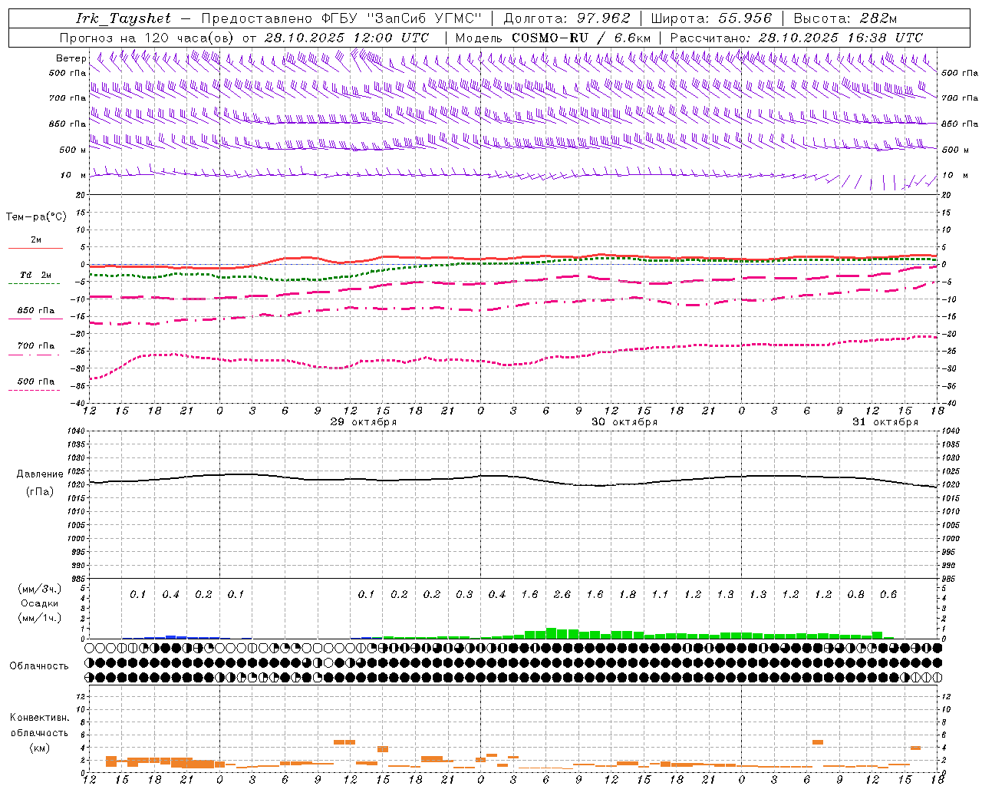Click the 1.1 precipitation value
This screenshot has width=982, height=786.
point(660,595)
